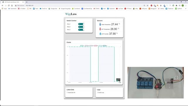Open the Facebook bookmark

[x=111, y=9]
